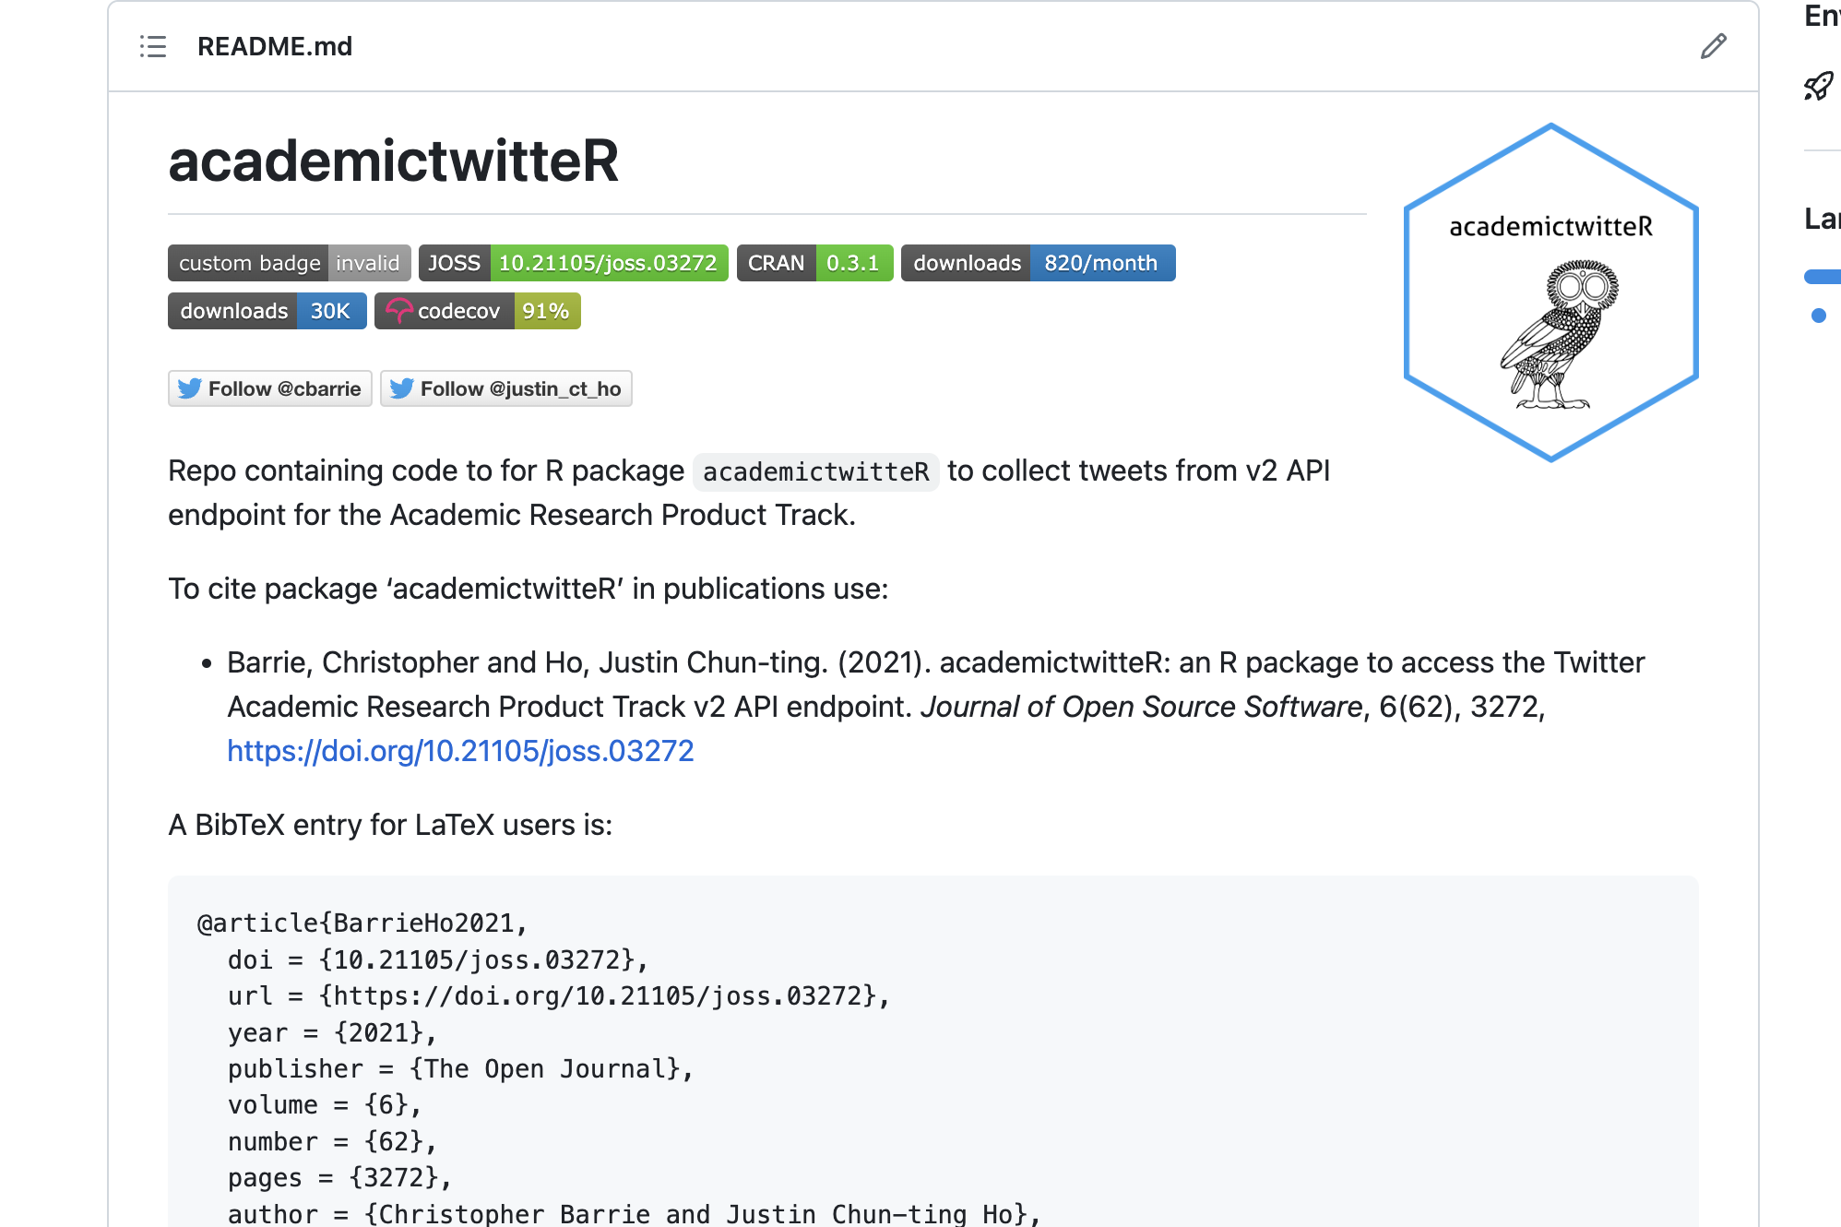
Task: Click the blue languages progress bar
Action: [x=1823, y=276]
